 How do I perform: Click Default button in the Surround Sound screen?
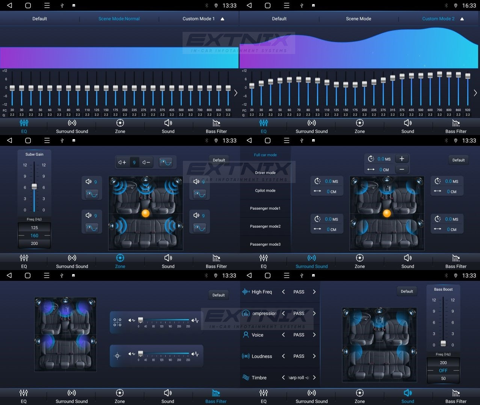point(458,160)
